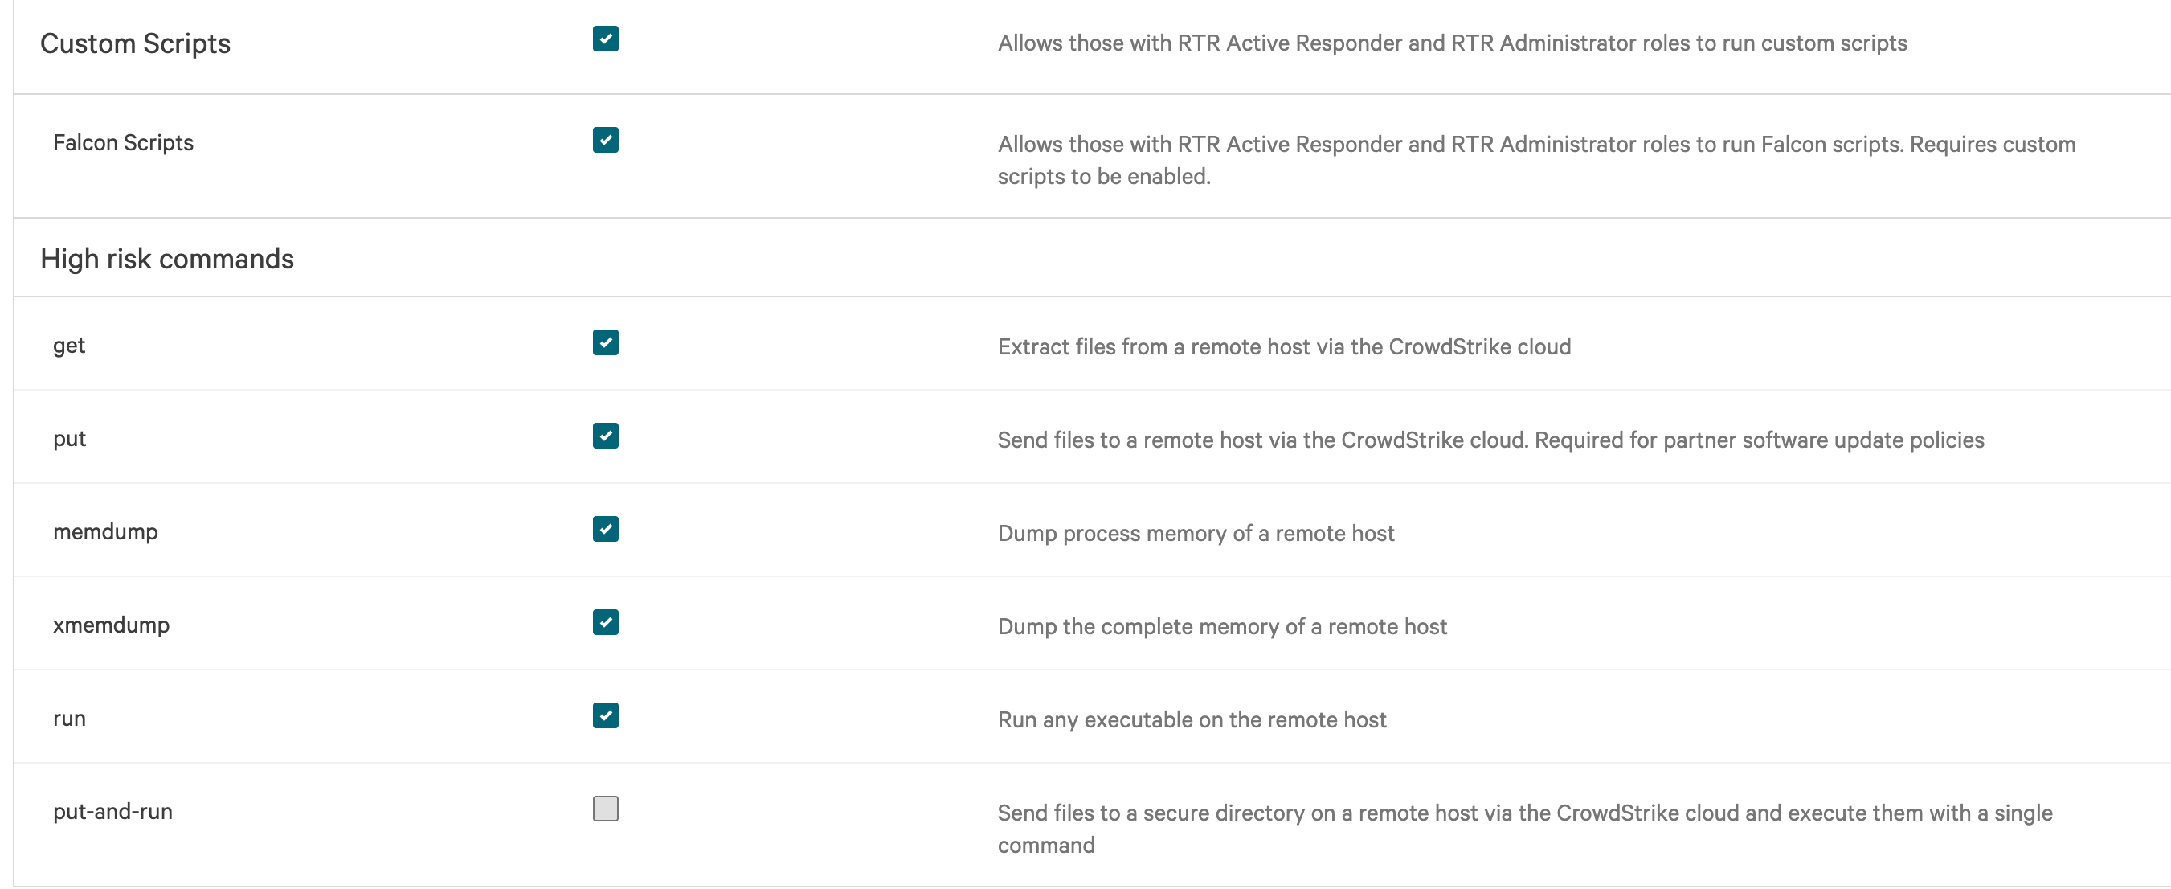Click the High risk commands section header

(167, 258)
